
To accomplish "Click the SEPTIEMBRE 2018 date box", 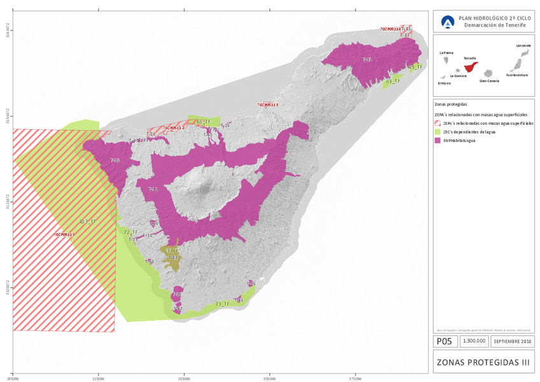I will [x=513, y=342].
